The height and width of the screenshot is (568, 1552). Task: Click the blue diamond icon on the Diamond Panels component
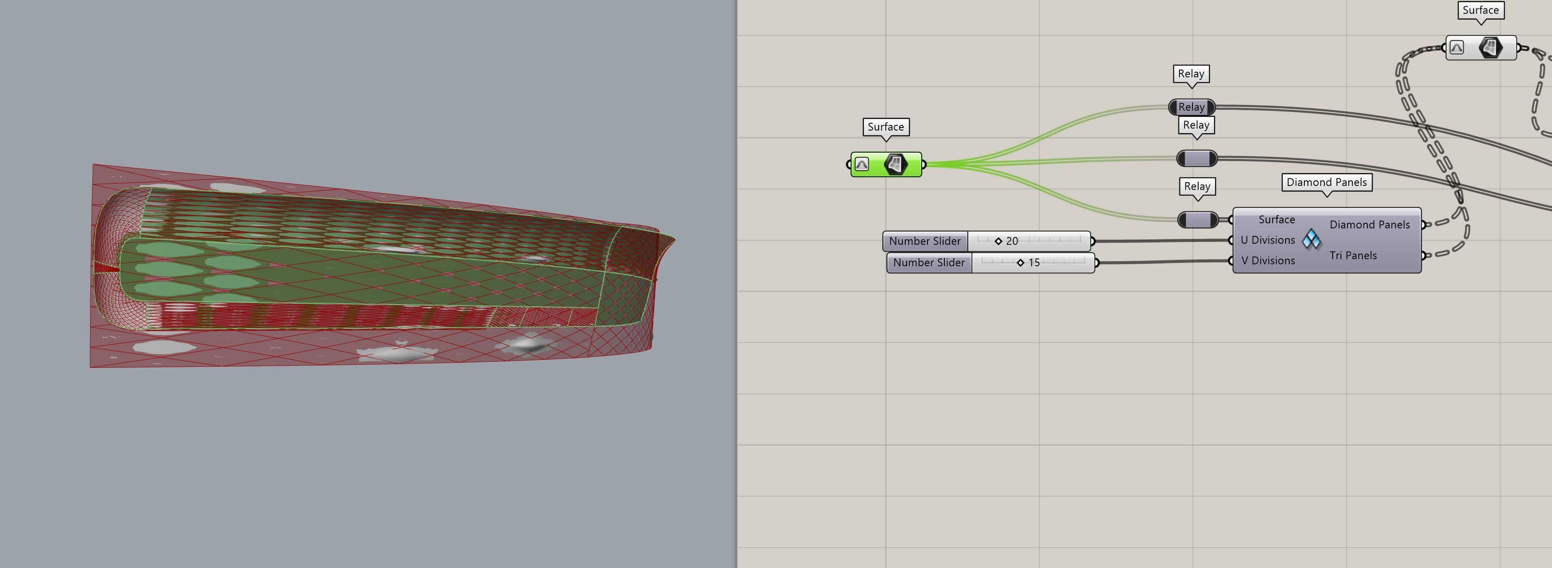tap(1312, 240)
